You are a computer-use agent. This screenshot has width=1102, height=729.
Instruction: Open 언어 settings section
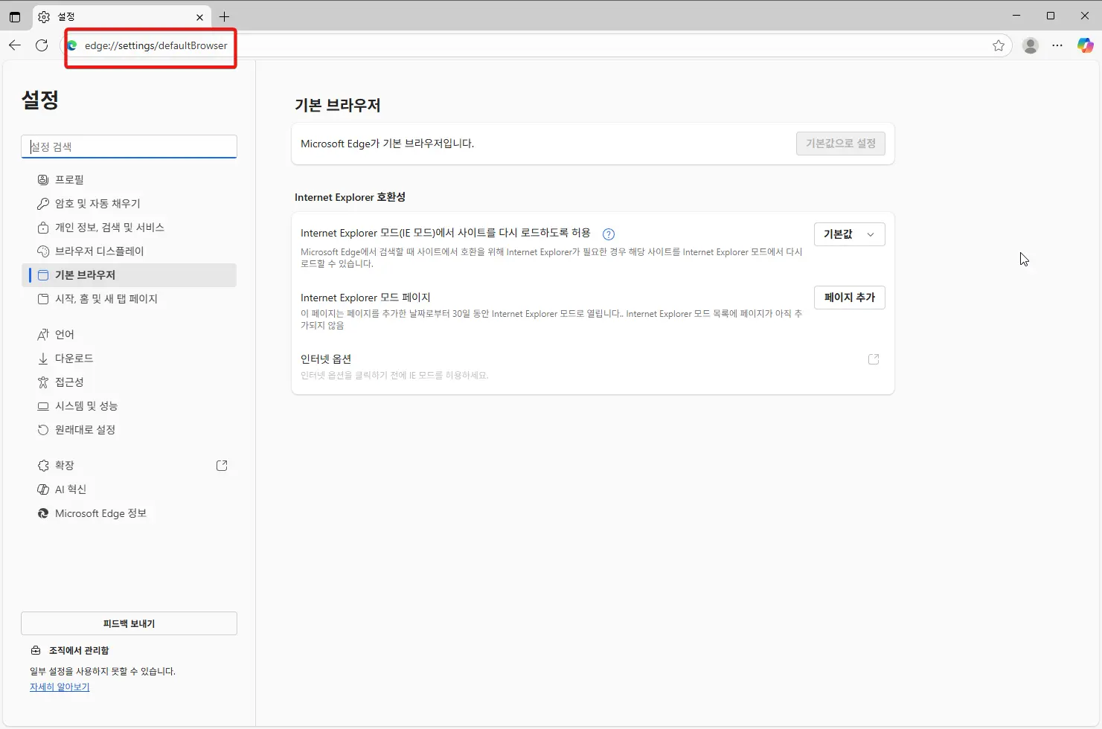tap(129, 334)
